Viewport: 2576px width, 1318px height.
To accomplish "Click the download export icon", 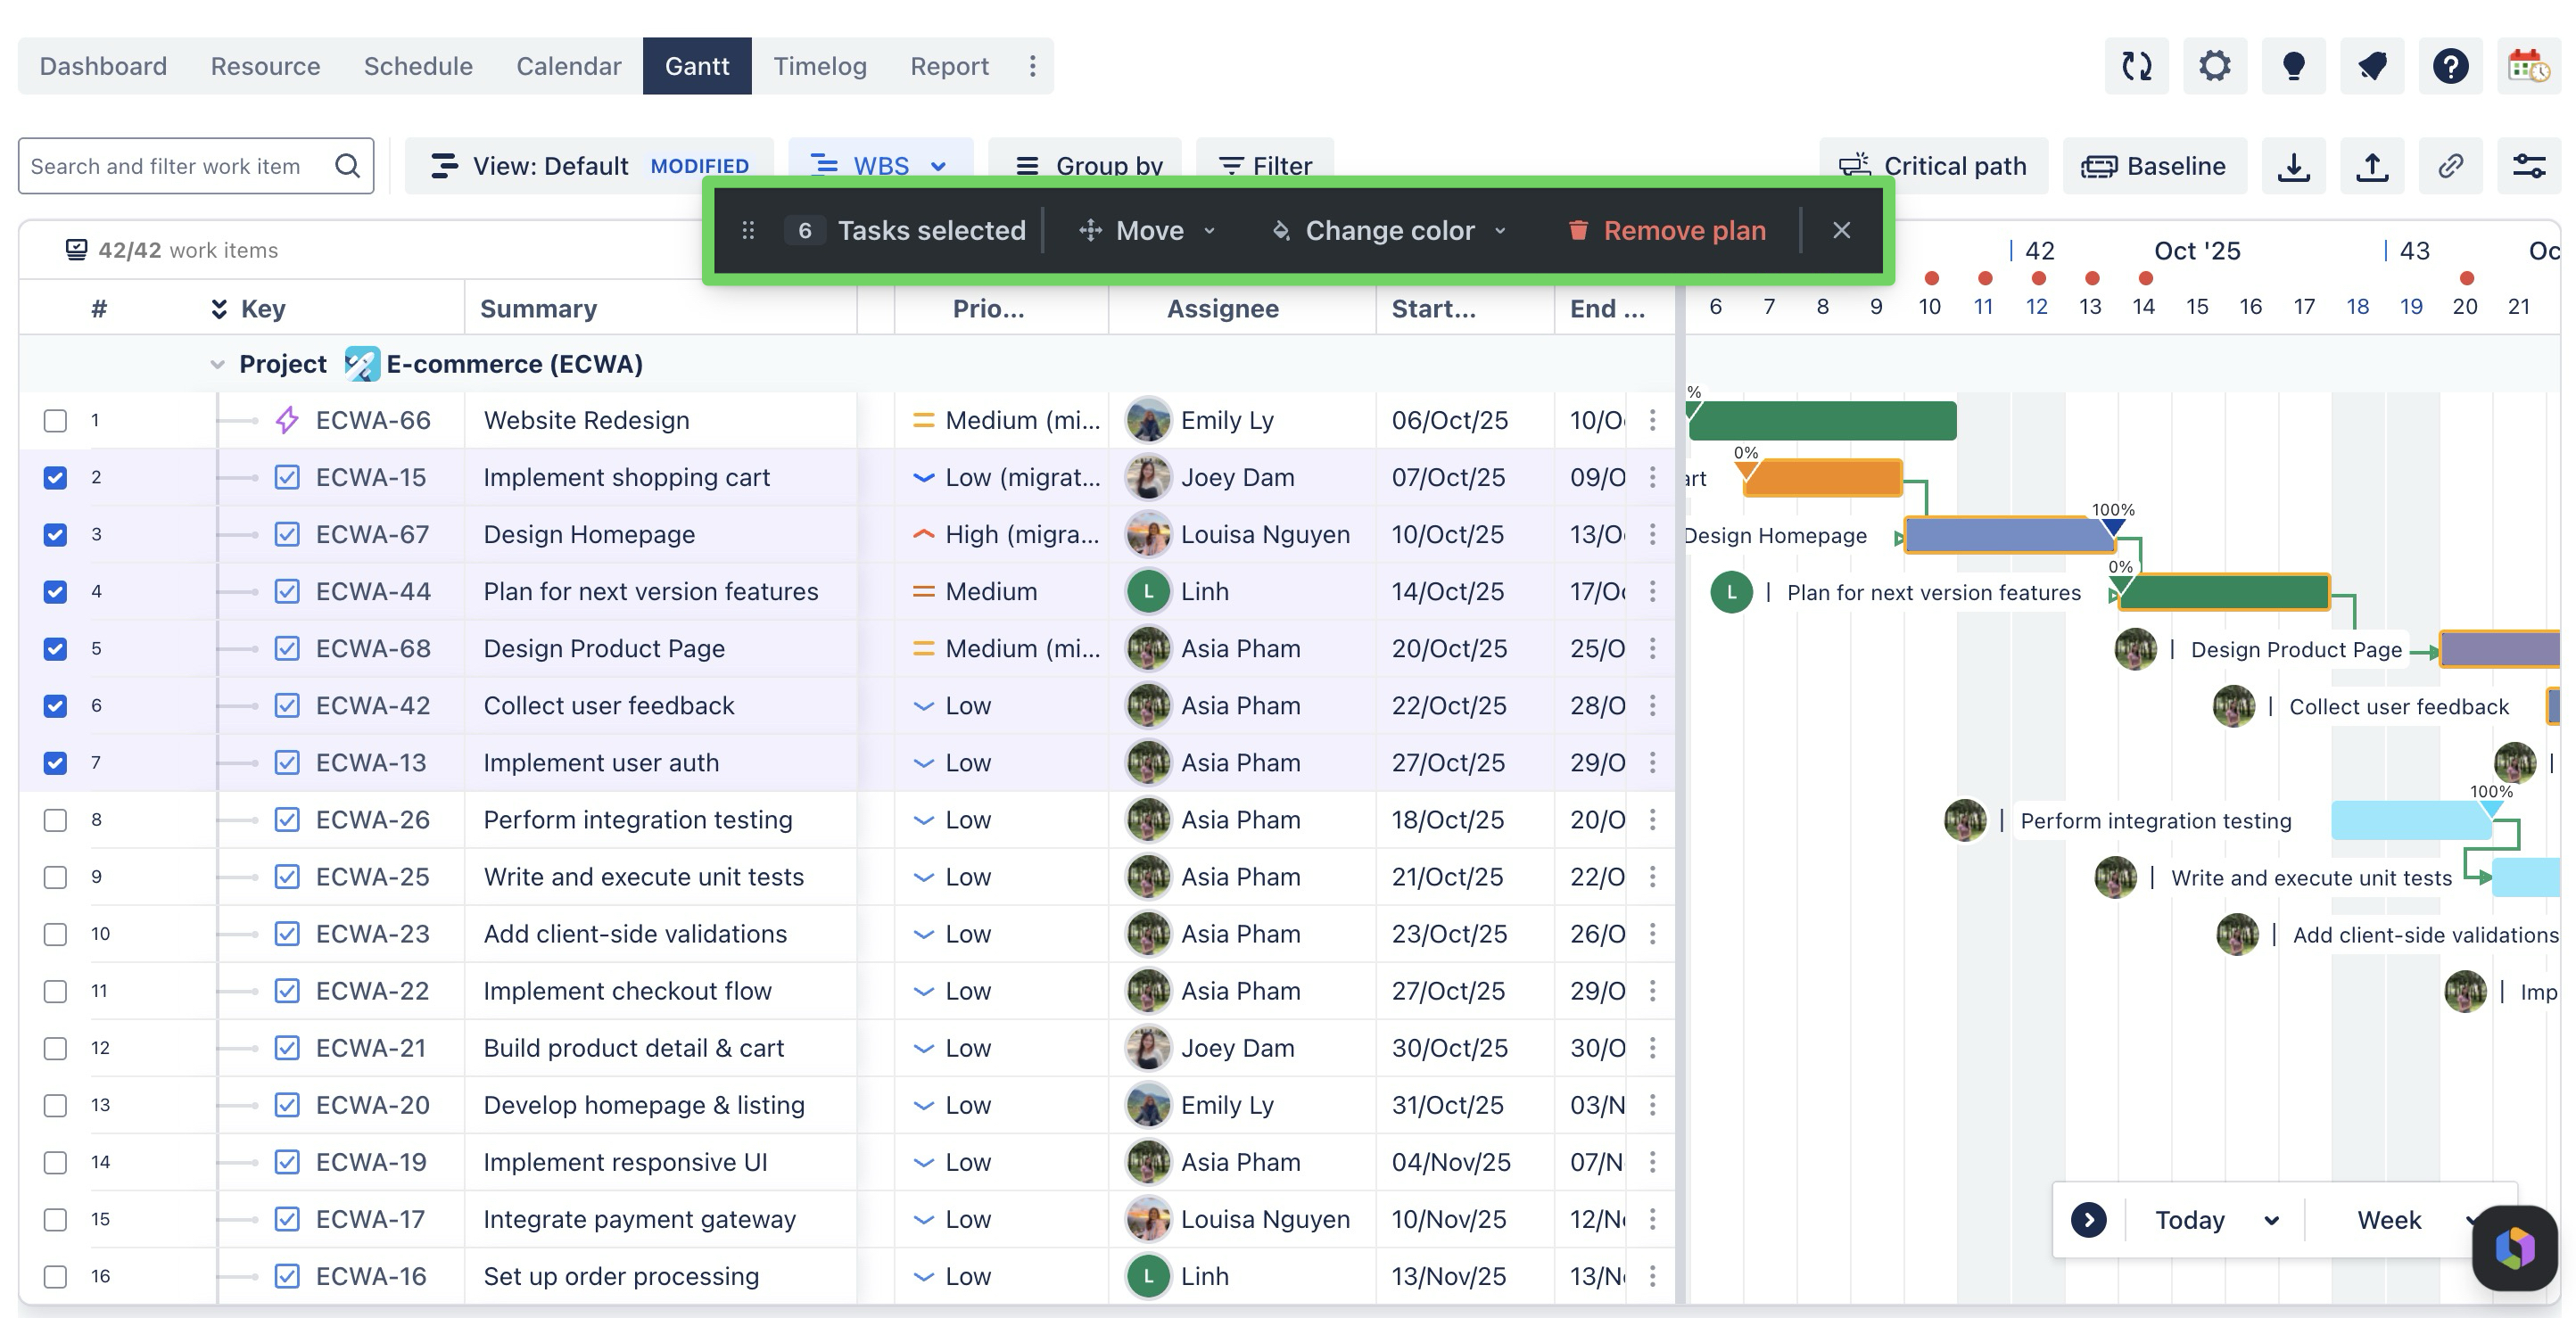I will click(x=2293, y=166).
